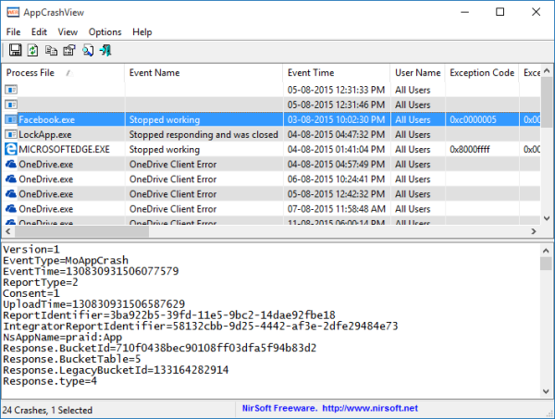555x419 pixels.
Task: Sort by the Exception Code column header
Action: tap(482, 73)
